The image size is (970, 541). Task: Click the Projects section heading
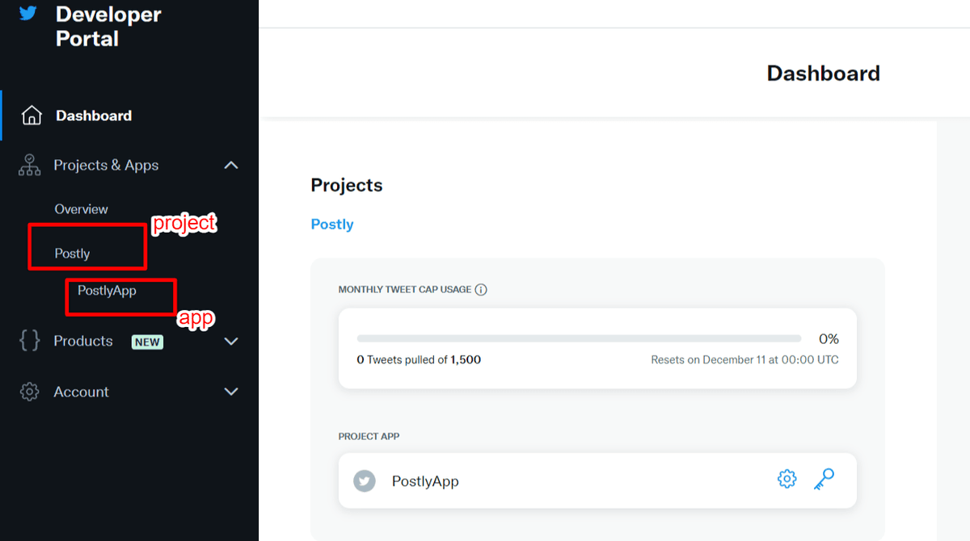[347, 185]
